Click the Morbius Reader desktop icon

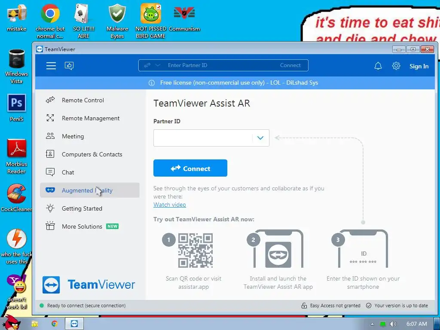click(17, 156)
